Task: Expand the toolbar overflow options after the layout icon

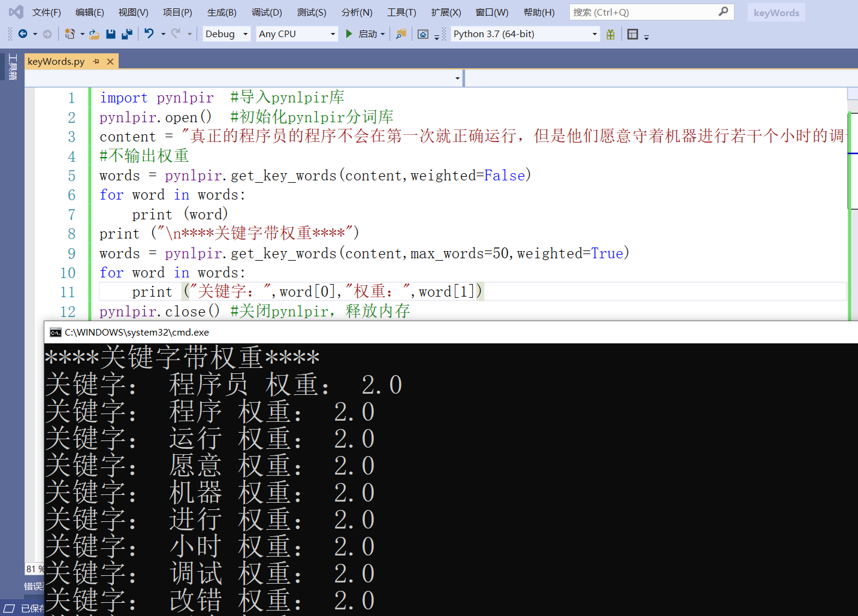Action: coord(646,37)
